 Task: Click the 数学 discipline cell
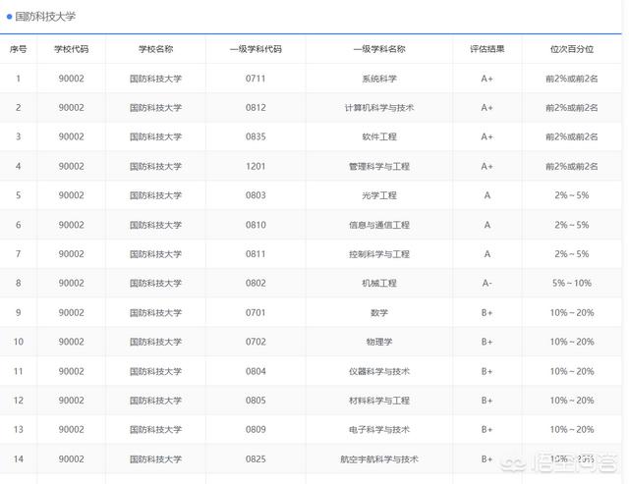pos(379,312)
